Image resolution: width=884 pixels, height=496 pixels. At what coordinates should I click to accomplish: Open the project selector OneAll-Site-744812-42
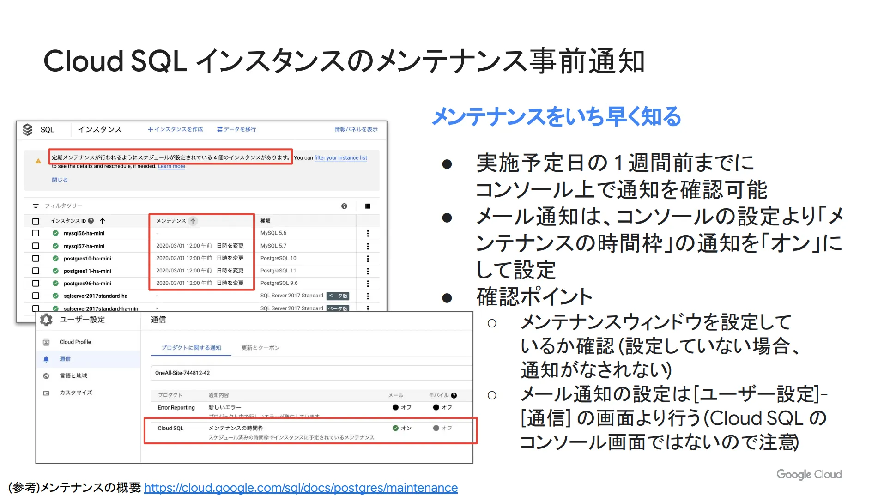tap(311, 373)
